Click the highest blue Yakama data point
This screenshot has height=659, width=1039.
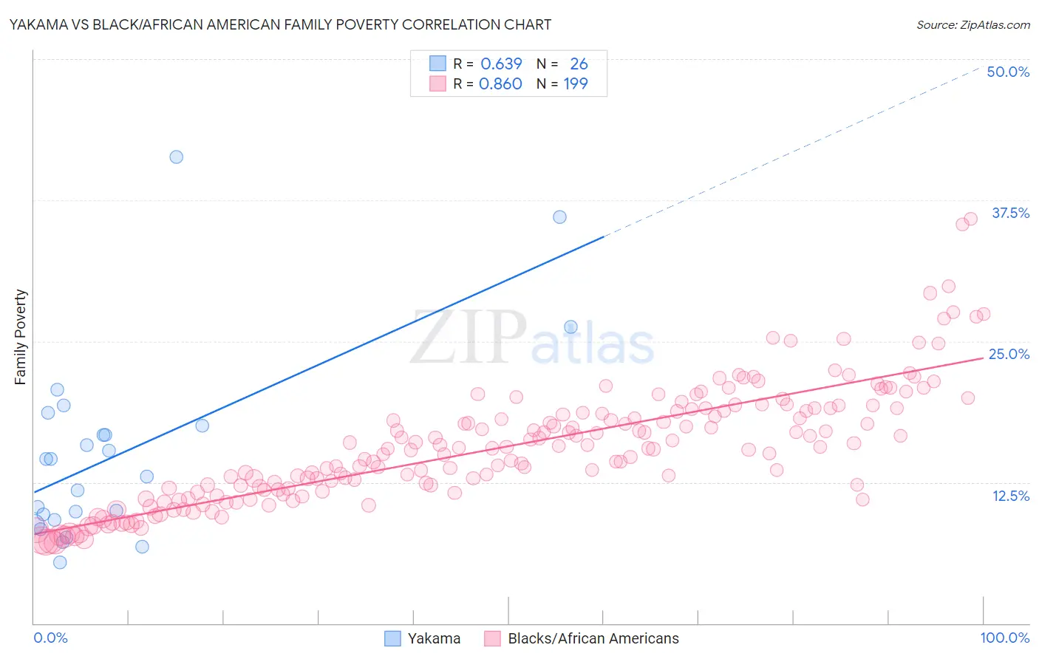pyautogui.click(x=176, y=157)
